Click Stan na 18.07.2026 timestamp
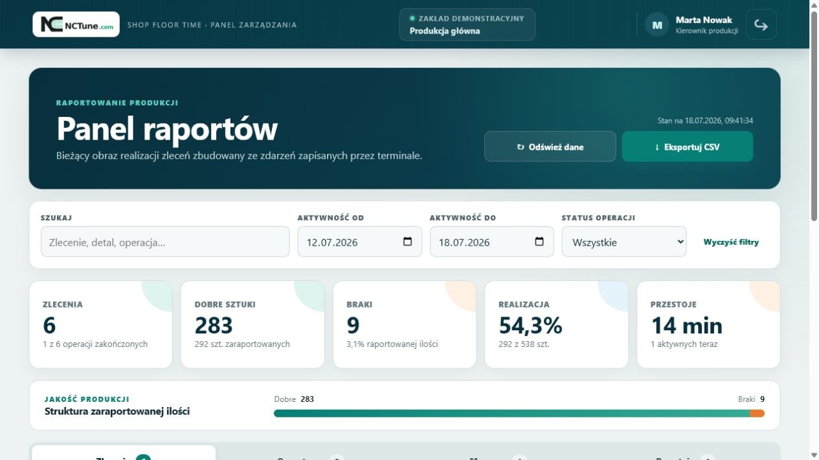 coord(705,121)
